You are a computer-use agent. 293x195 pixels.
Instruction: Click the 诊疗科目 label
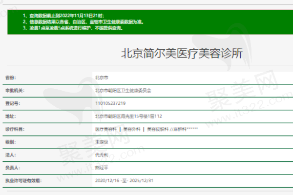coord(15,129)
